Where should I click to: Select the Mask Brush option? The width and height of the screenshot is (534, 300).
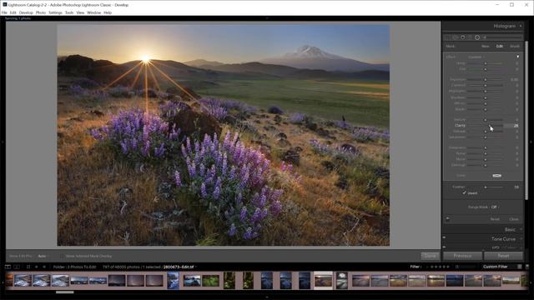pos(515,47)
